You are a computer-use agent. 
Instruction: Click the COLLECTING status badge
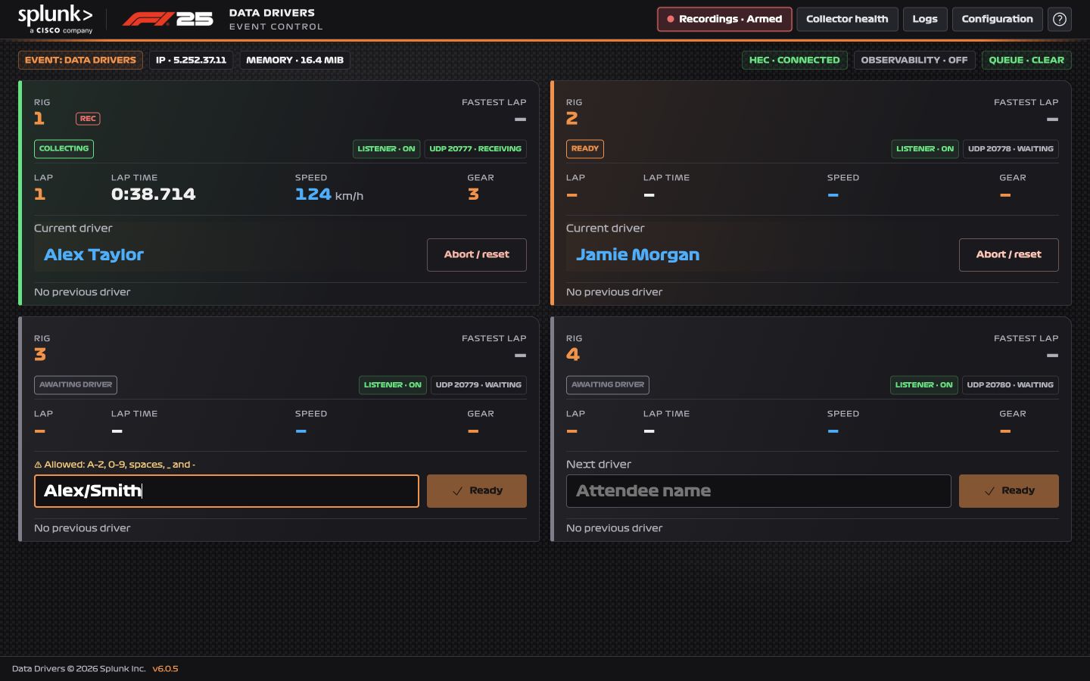tap(64, 149)
